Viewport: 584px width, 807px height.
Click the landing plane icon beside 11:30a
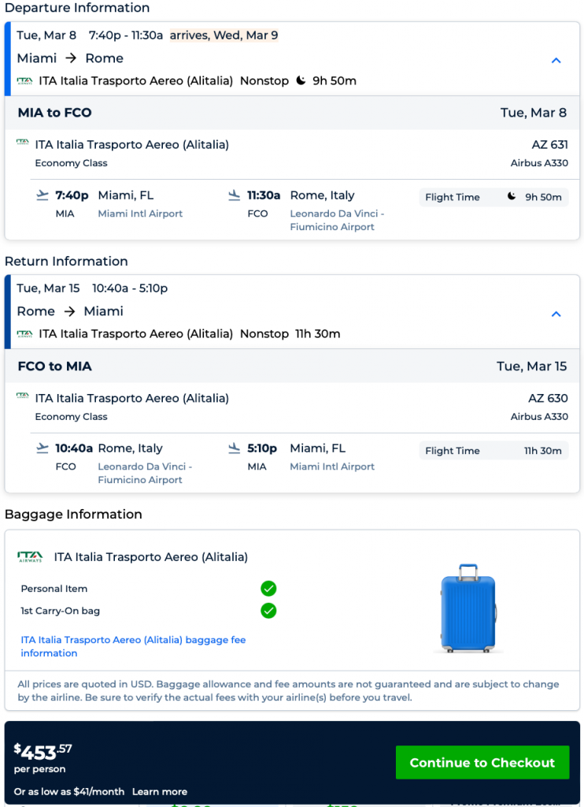point(234,195)
